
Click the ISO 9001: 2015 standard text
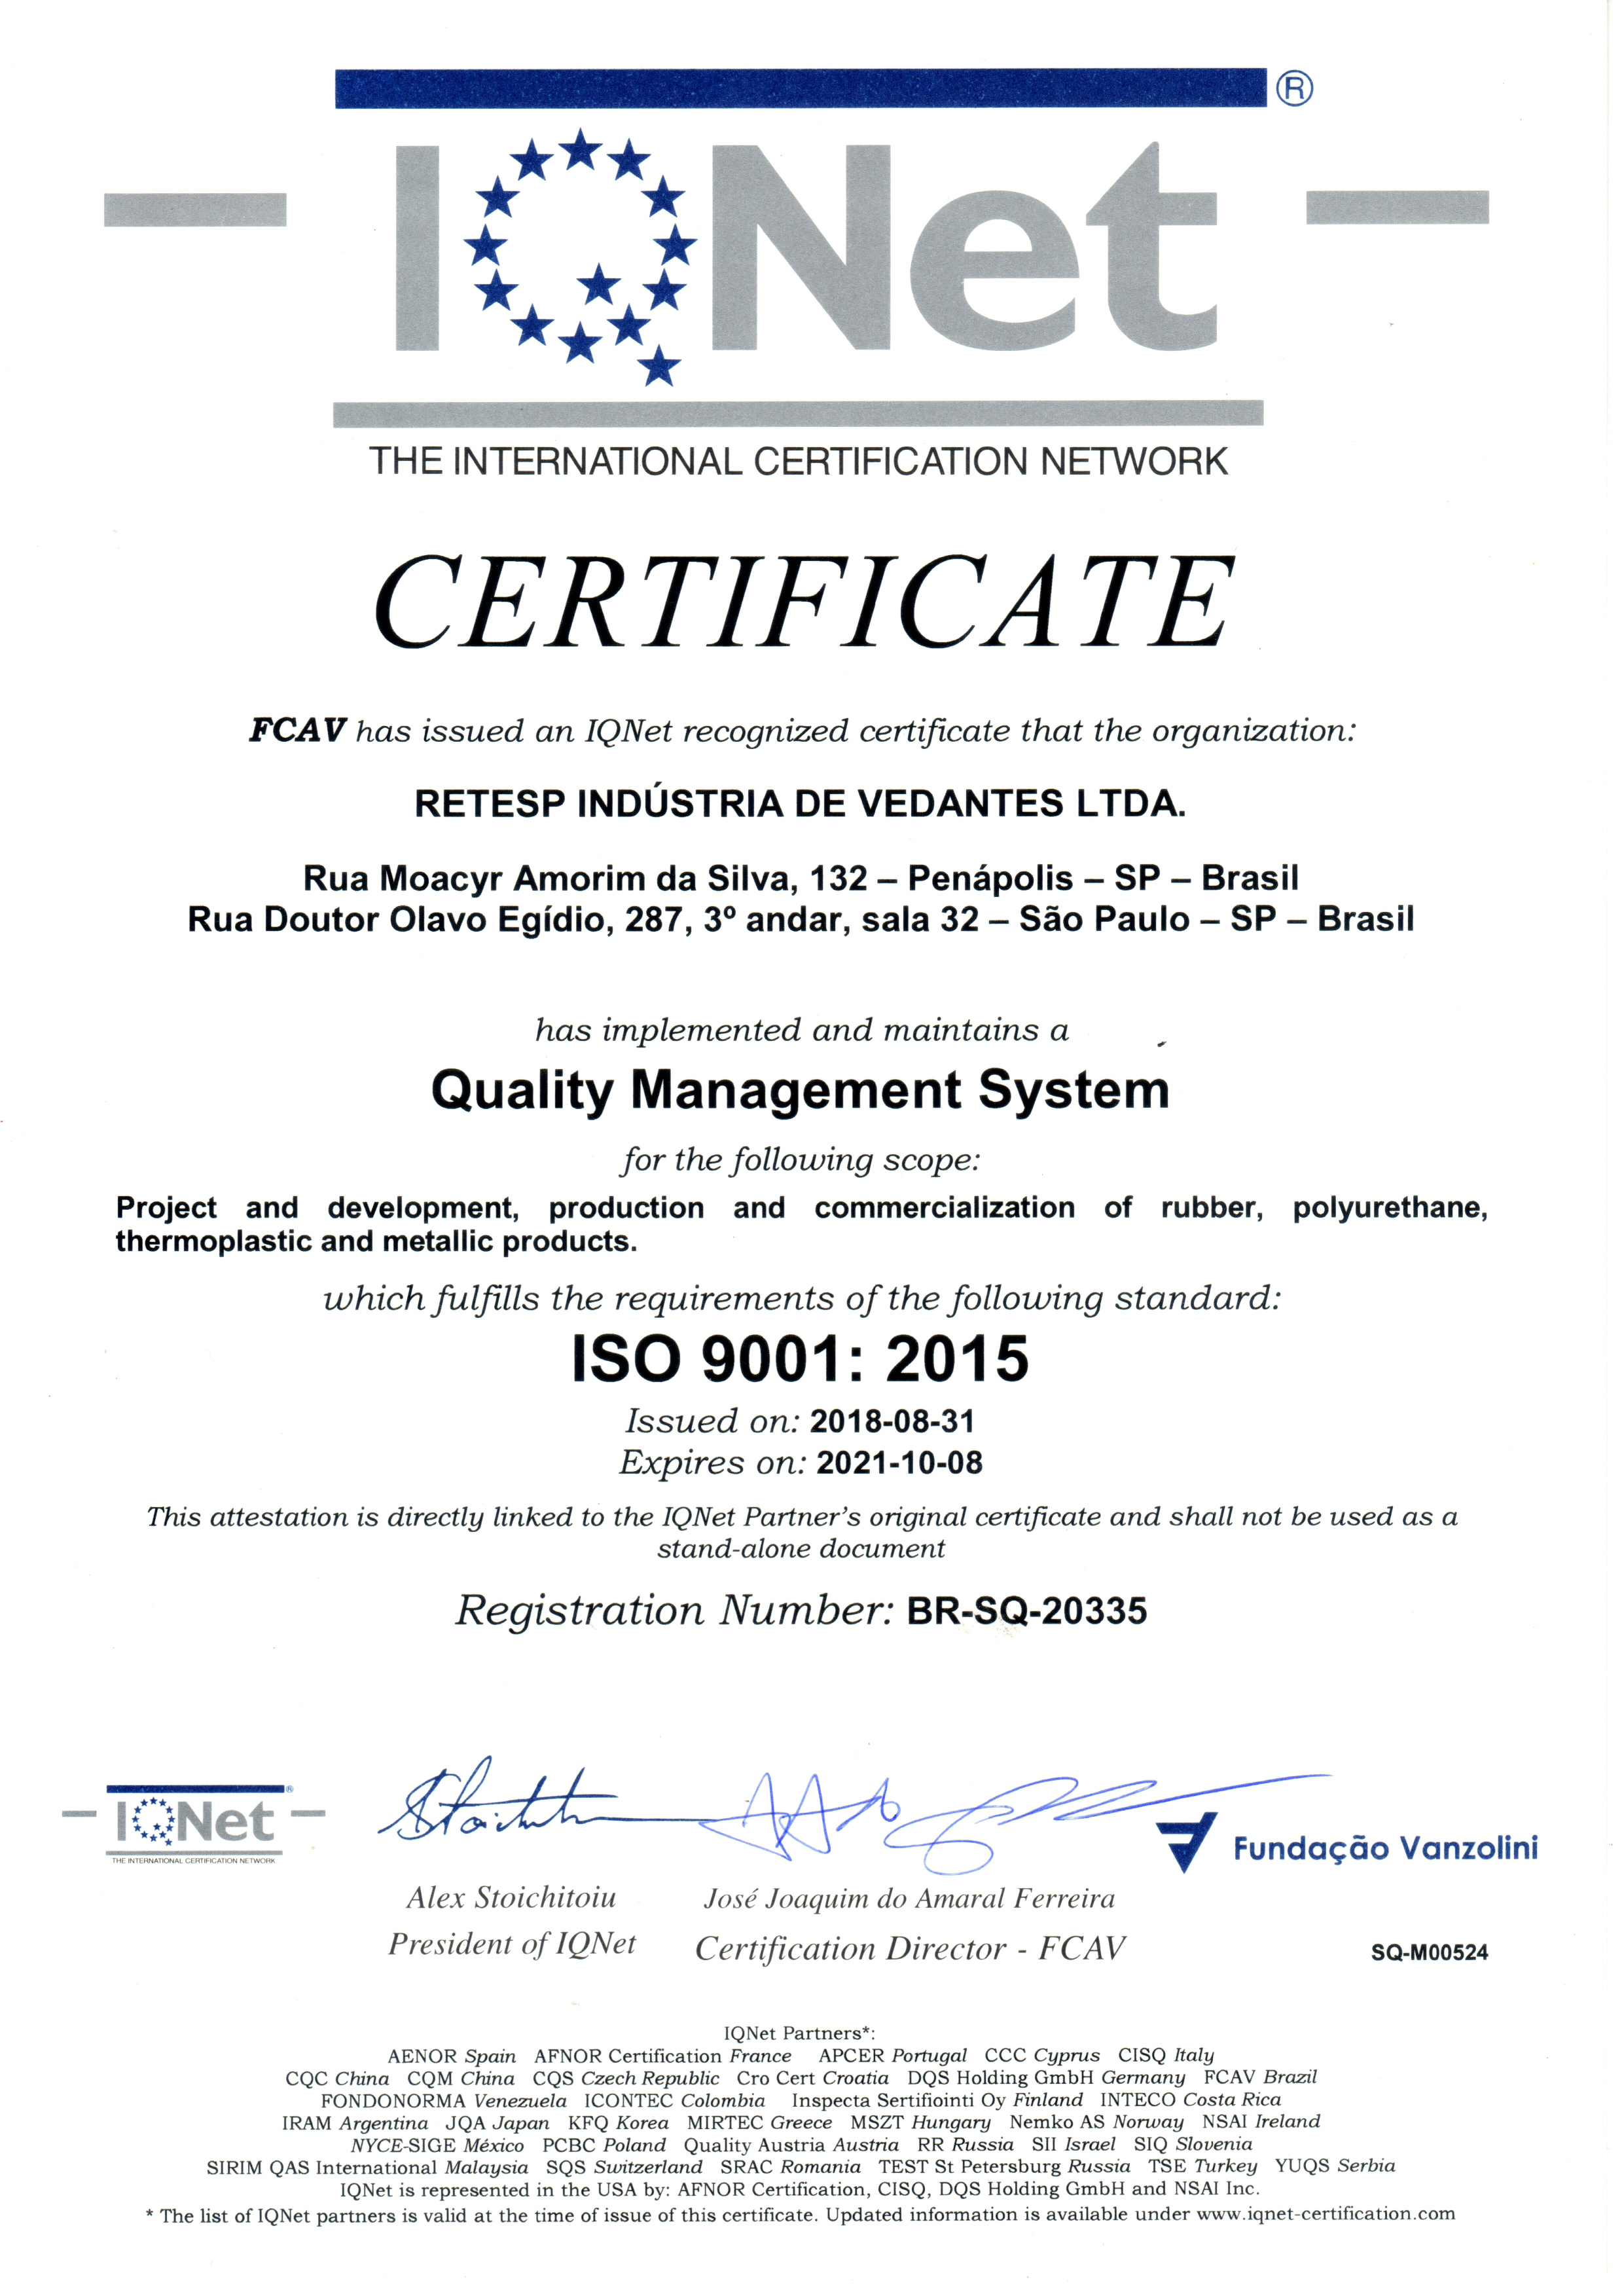800,1359
